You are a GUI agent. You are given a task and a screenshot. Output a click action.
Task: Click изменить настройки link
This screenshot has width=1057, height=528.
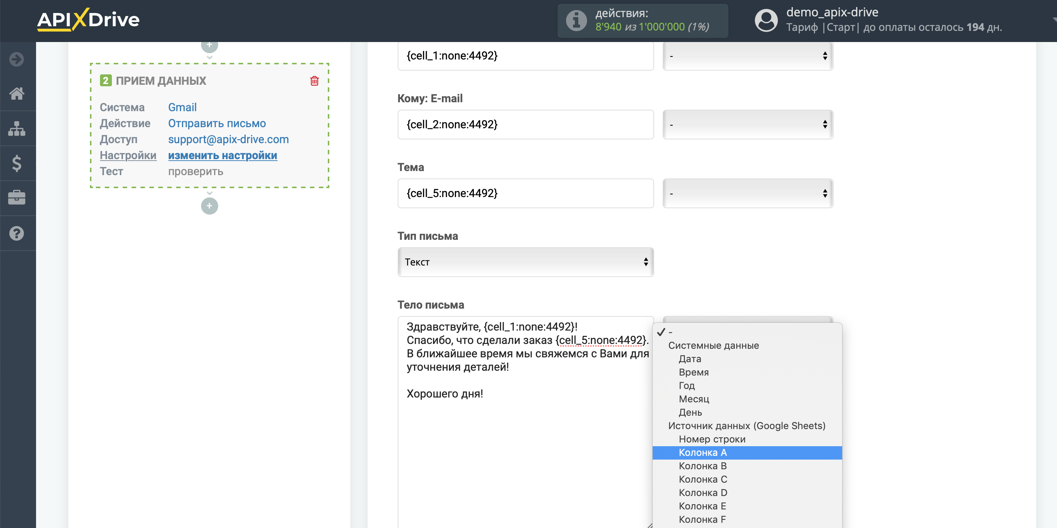(222, 155)
